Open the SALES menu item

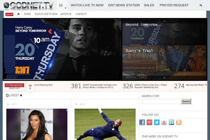coord(149,5)
